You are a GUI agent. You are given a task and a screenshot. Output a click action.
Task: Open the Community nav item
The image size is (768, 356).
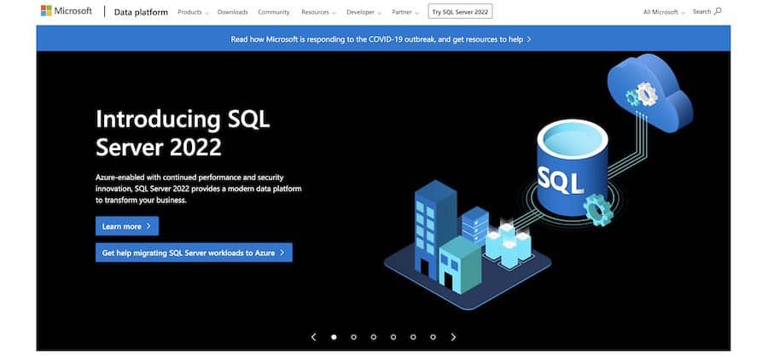tap(274, 12)
